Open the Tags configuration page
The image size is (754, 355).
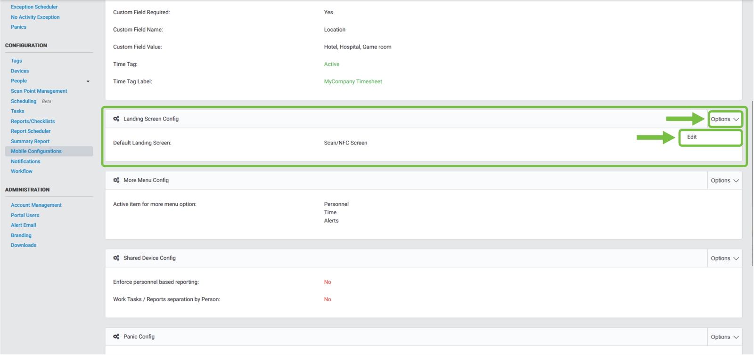coord(16,61)
